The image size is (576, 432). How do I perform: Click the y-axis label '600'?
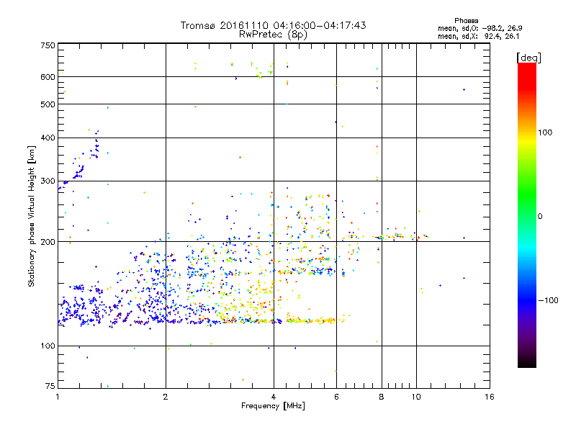[48, 77]
